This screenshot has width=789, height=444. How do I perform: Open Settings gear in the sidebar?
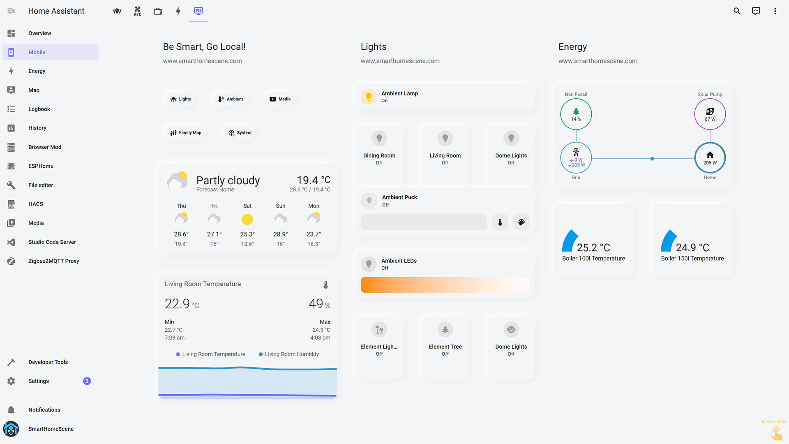coord(11,381)
